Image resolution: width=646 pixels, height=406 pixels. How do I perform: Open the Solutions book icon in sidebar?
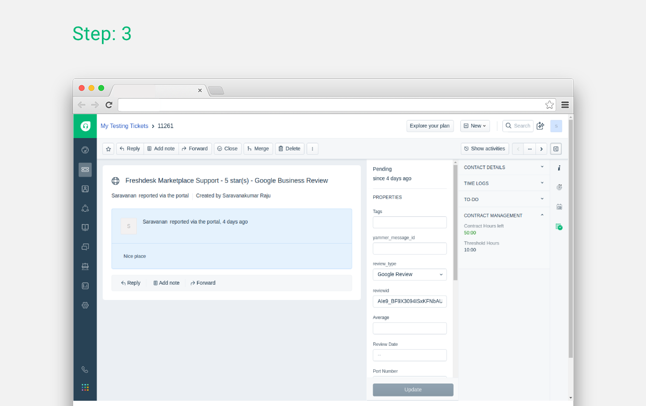pos(85,227)
